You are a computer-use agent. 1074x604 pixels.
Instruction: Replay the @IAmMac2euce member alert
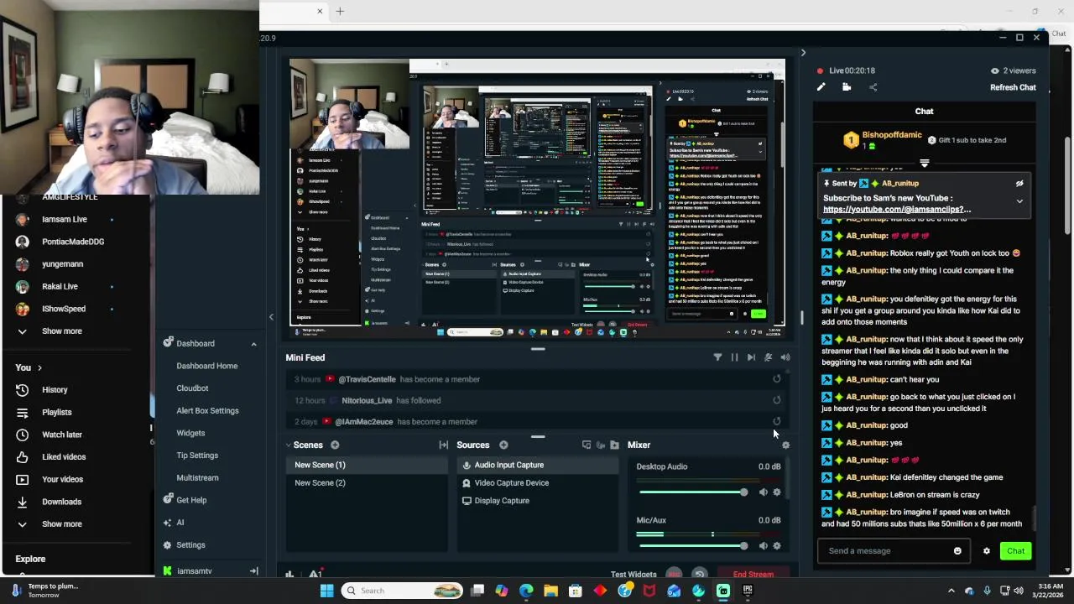pos(777,422)
